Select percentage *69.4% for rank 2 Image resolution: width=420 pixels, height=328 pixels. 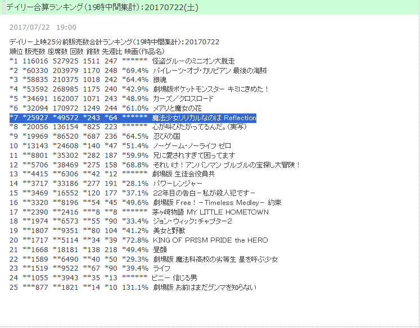coord(136,71)
